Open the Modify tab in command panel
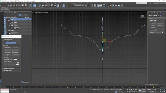The height and width of the screenshot is (93, 166). 152,13
